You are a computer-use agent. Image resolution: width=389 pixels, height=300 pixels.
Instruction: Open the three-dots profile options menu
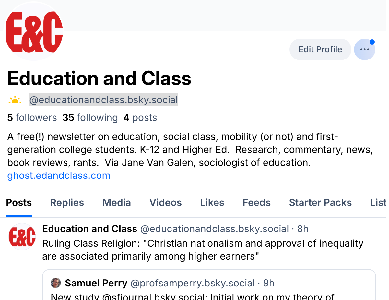pos(365,49)
